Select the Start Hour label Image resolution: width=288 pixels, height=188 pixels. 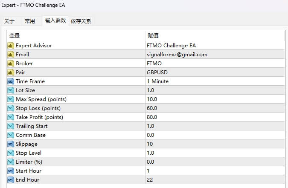[x=29, y=171]
